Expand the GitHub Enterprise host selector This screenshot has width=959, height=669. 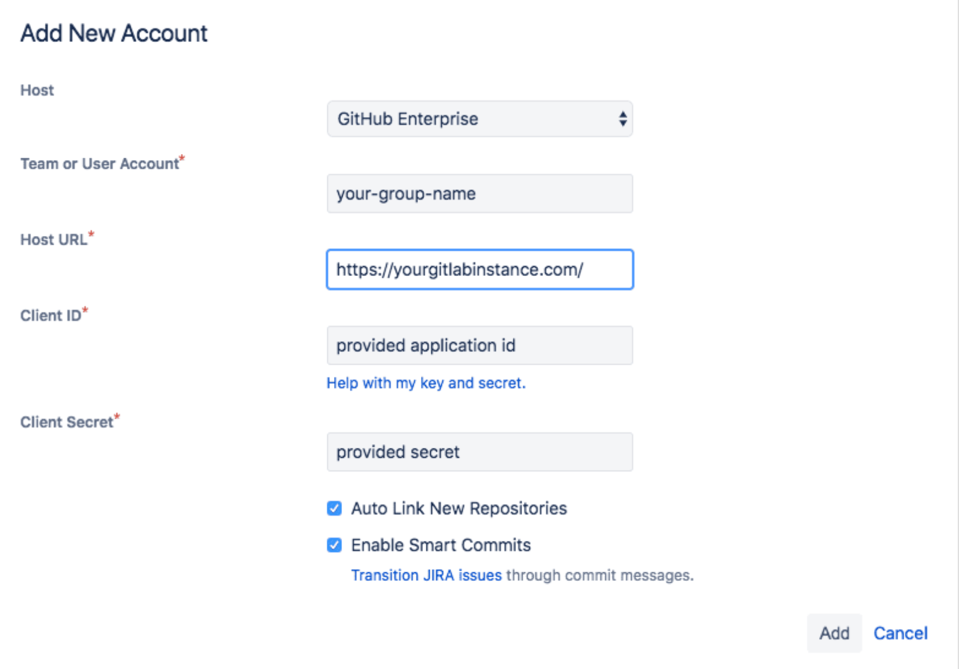[479, 119]
